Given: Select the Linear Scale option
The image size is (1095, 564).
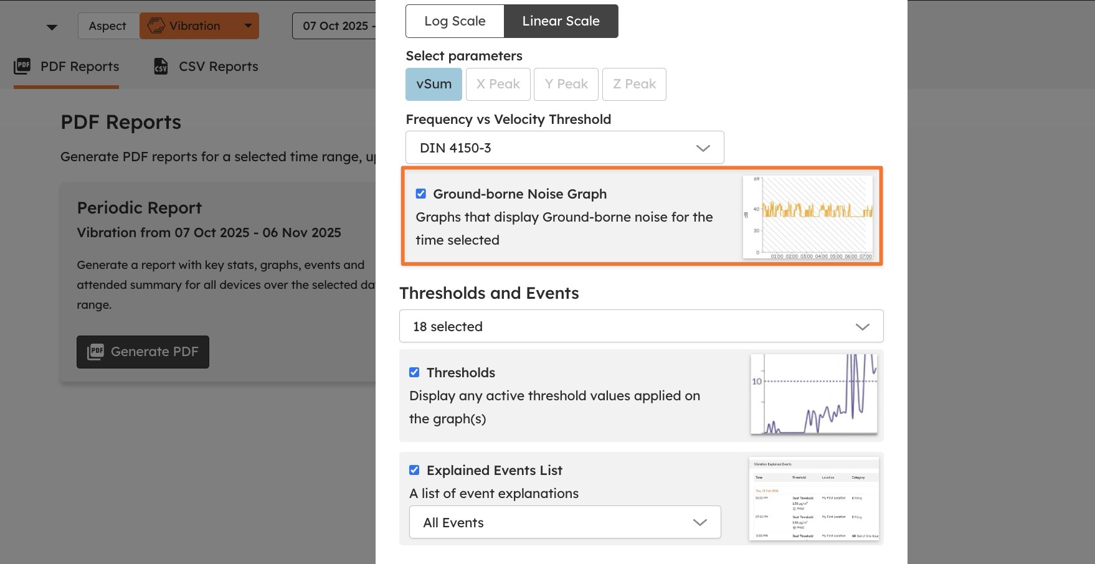Looking at the screenshot, I should coord(561,21).
